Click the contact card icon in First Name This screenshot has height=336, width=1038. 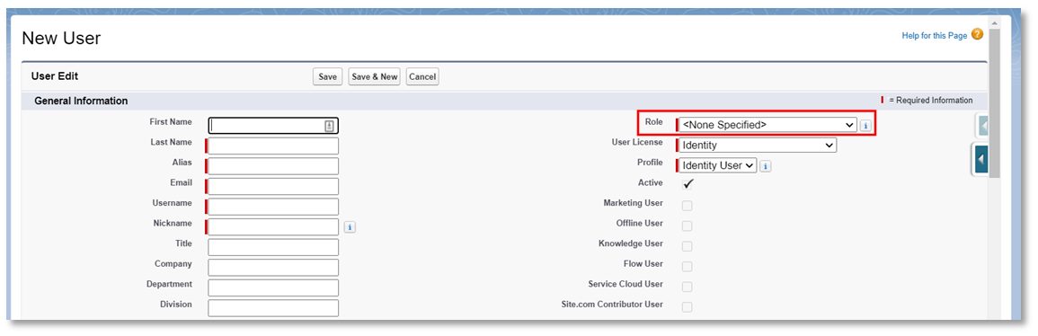click(329, 126)
